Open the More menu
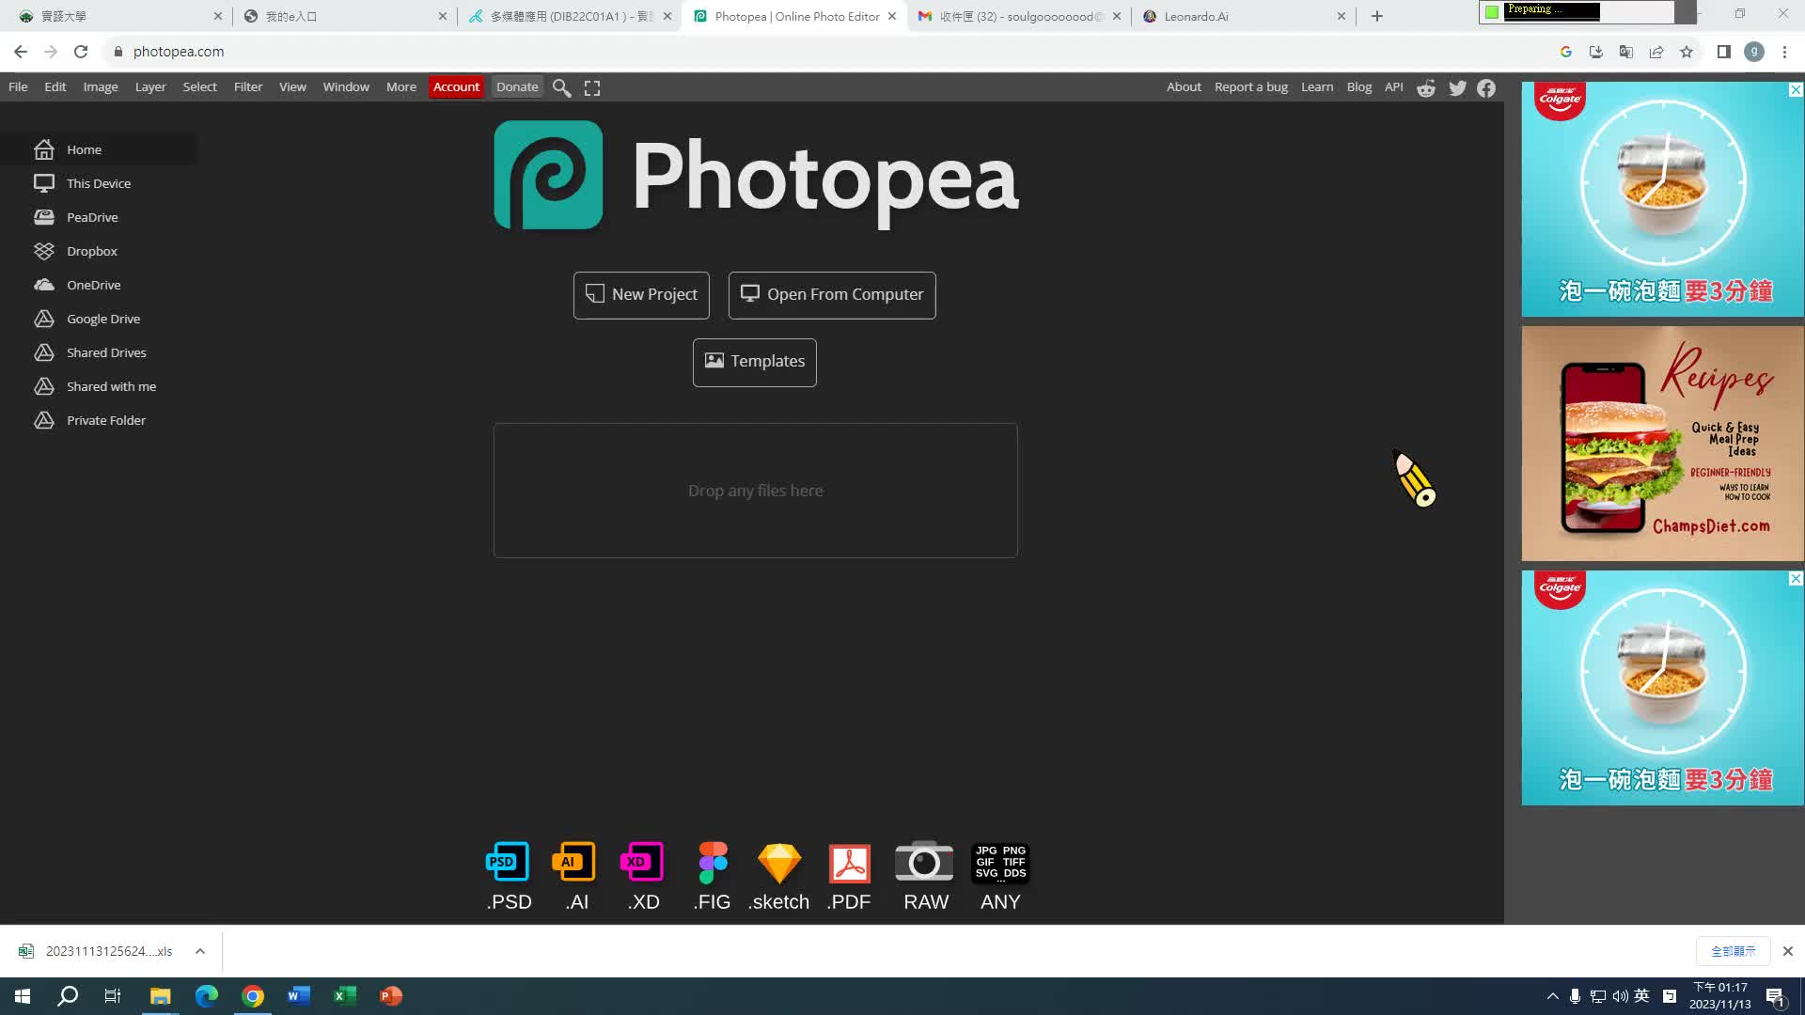 click(401, 86)
